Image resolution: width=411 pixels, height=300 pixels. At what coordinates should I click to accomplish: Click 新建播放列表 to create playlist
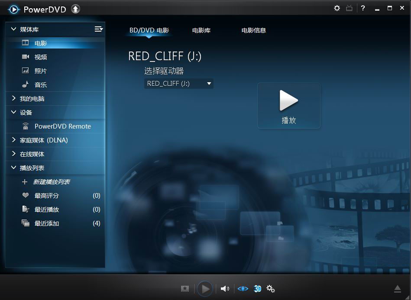(x=52, y=182)
